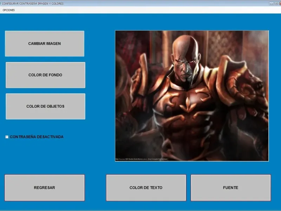Open the COLOR DE TEXTO picker
Screen dimensions: 281x211
coord(146,188)
